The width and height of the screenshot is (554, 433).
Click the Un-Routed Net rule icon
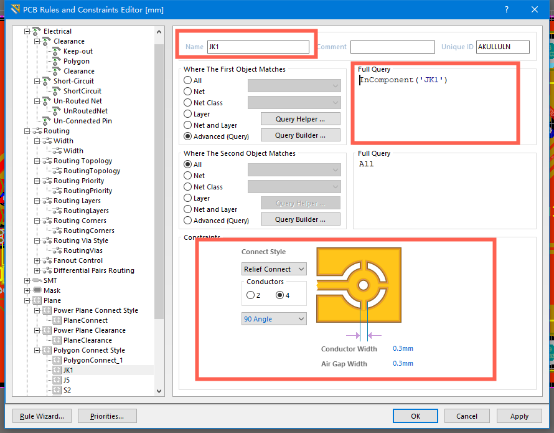47,101
